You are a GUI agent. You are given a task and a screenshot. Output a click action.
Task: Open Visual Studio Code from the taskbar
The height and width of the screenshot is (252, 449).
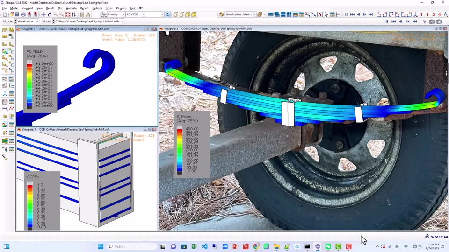[204, 246]
